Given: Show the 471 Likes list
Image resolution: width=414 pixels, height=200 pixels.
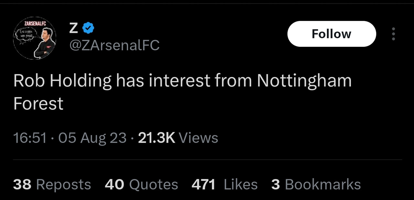Looking at the screenshot, I should coord(224,185).
